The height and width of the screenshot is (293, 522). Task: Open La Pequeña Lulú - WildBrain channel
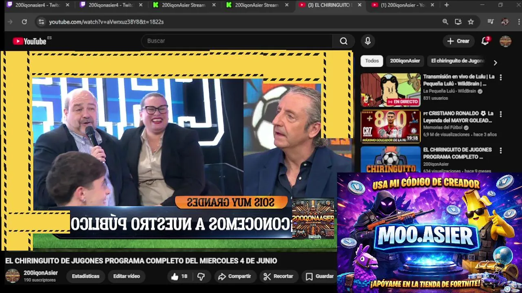pos(449,92)
